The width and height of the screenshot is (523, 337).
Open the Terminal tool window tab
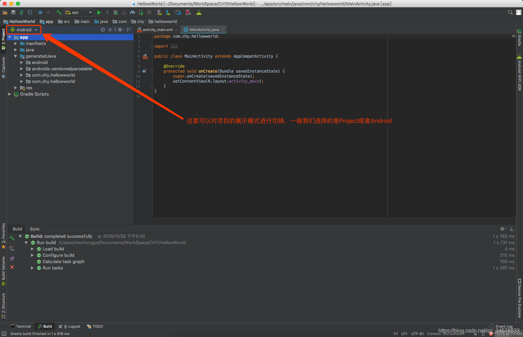tap(21, 326)
